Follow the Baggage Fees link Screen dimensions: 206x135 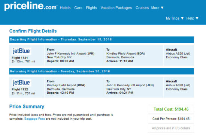click(x=35, y=118)
